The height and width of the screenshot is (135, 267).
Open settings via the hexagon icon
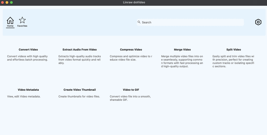coord(258,22)
